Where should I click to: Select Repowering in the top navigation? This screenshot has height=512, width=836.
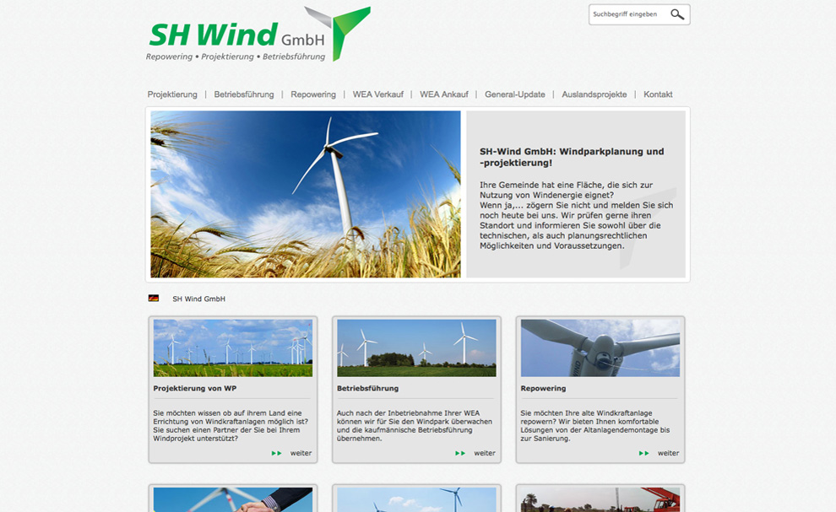(x=312, y=94)
